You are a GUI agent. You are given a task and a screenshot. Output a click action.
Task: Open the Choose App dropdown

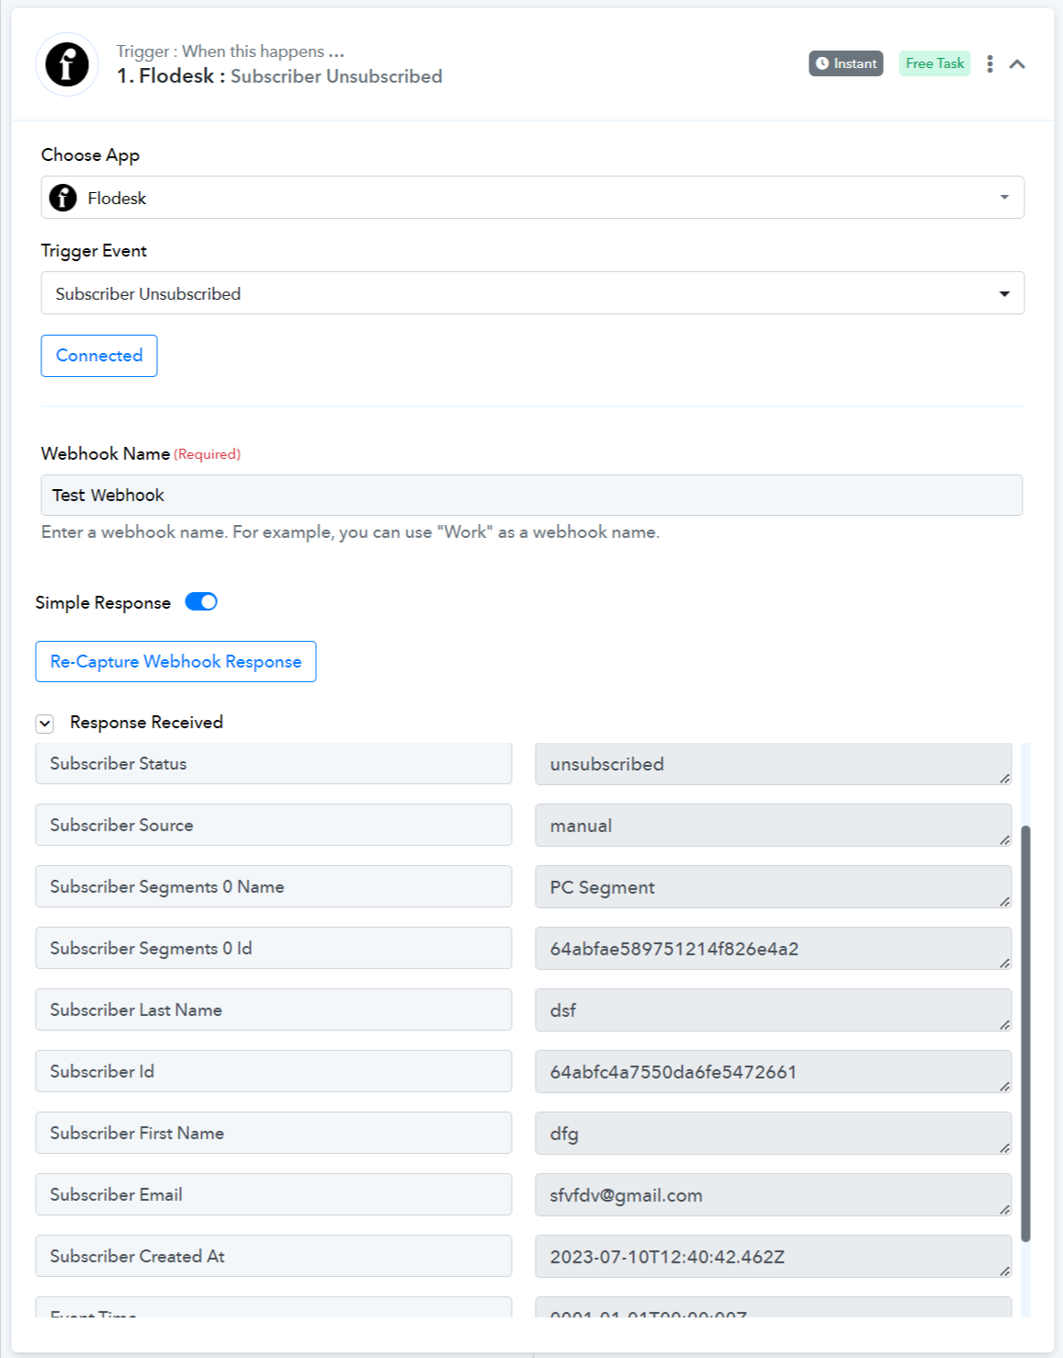coord(532,198)
